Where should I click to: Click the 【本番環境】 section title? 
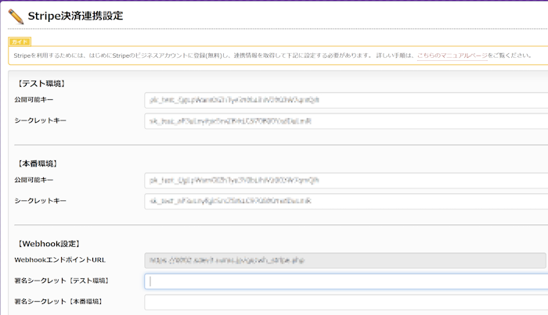pyautogui.click(x=36, y=163)
